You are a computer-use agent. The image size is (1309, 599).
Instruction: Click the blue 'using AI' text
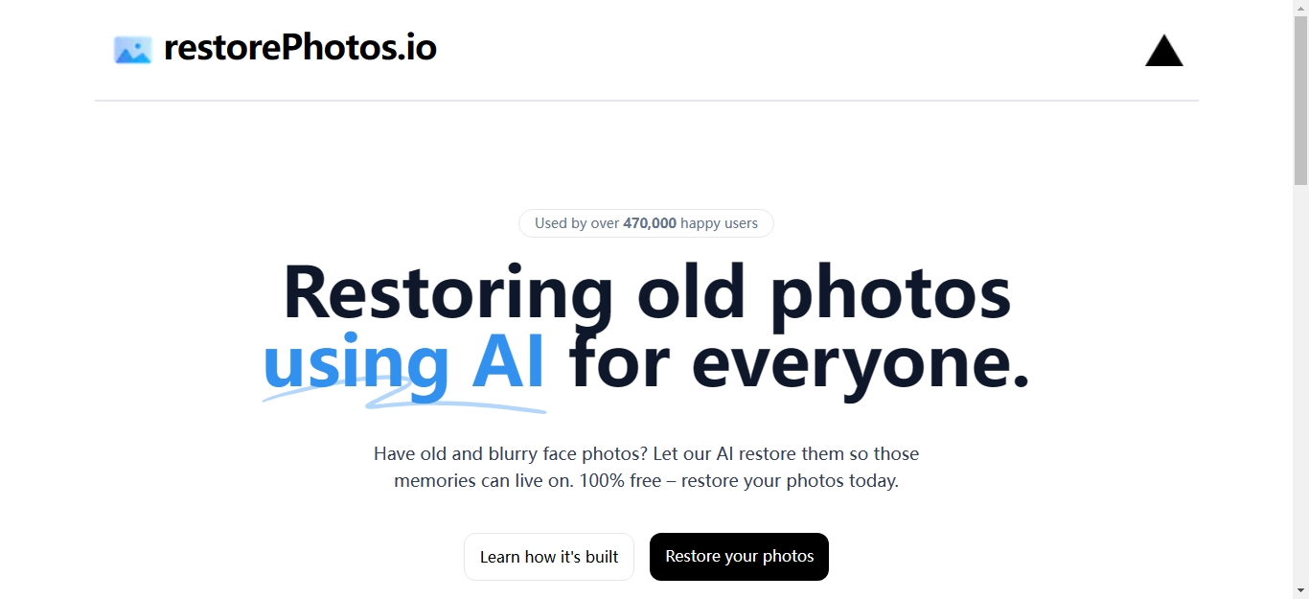point(403,363)
